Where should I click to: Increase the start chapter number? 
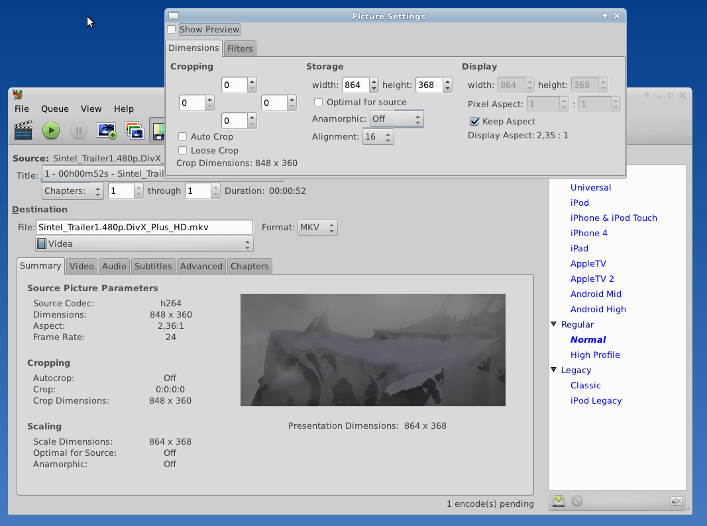(139, 187)
